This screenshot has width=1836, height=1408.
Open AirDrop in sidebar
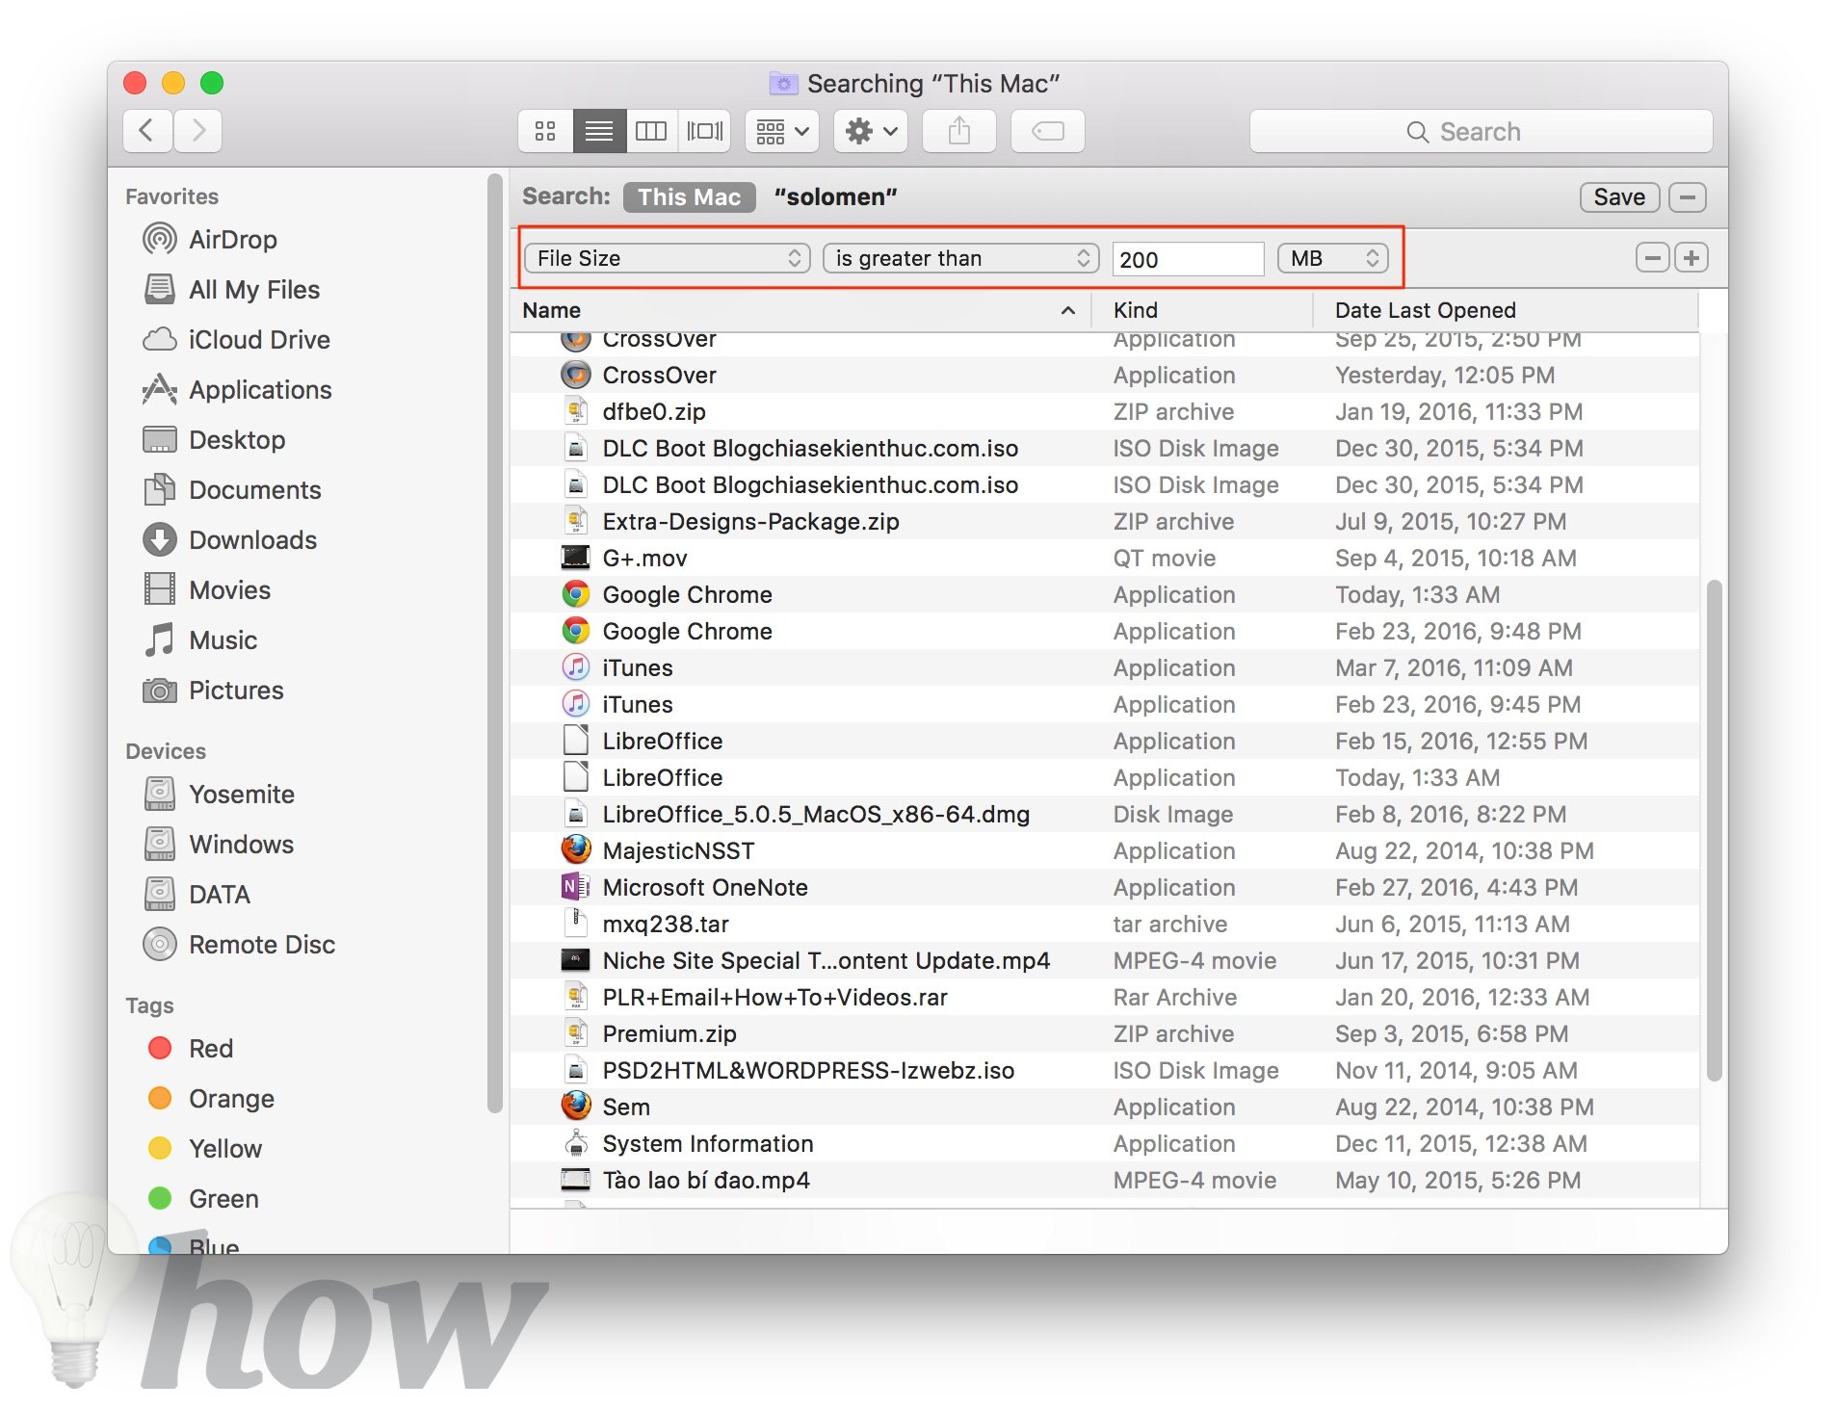[232, 239]
